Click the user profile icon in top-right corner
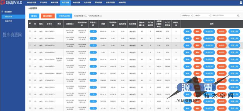243x111 pixels. 241,2
